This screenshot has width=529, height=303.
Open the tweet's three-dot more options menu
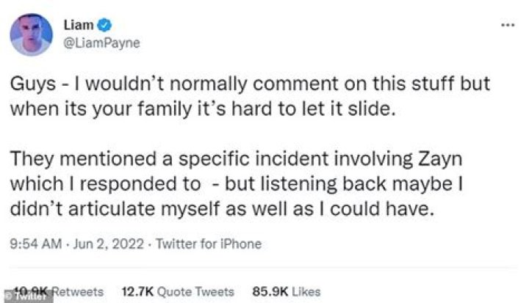click(x=507, y=24)
